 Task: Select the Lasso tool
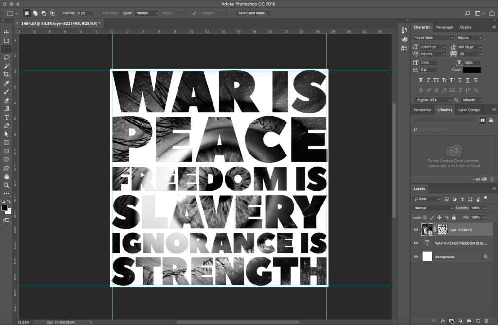coord(7,57)
